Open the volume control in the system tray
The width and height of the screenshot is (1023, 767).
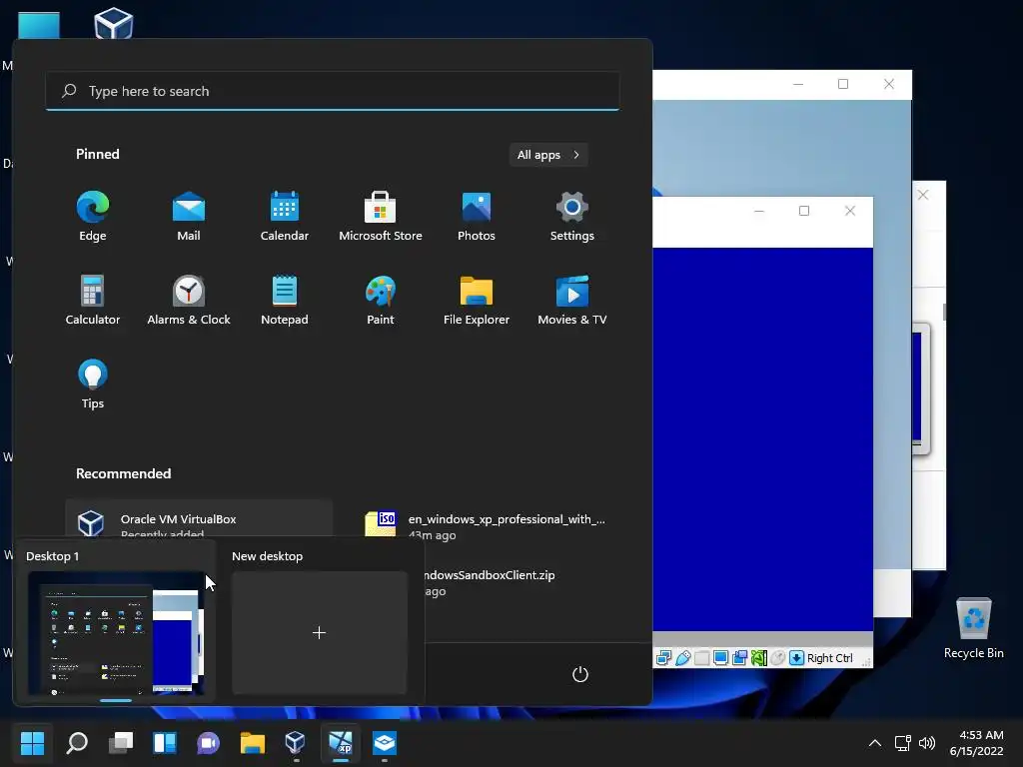pos(926,743)
